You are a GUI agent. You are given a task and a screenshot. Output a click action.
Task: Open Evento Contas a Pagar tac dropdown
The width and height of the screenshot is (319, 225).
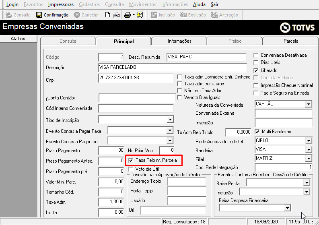(170, 141)
